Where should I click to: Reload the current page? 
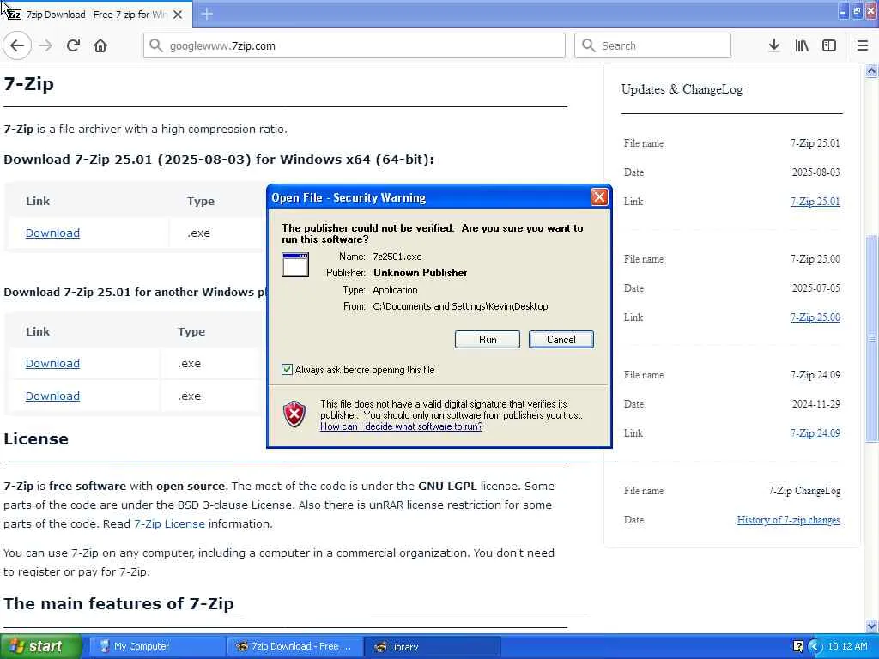tap(73, 46)
